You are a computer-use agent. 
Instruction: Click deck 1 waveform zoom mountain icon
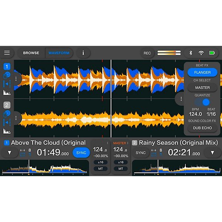tap(7, 92)
